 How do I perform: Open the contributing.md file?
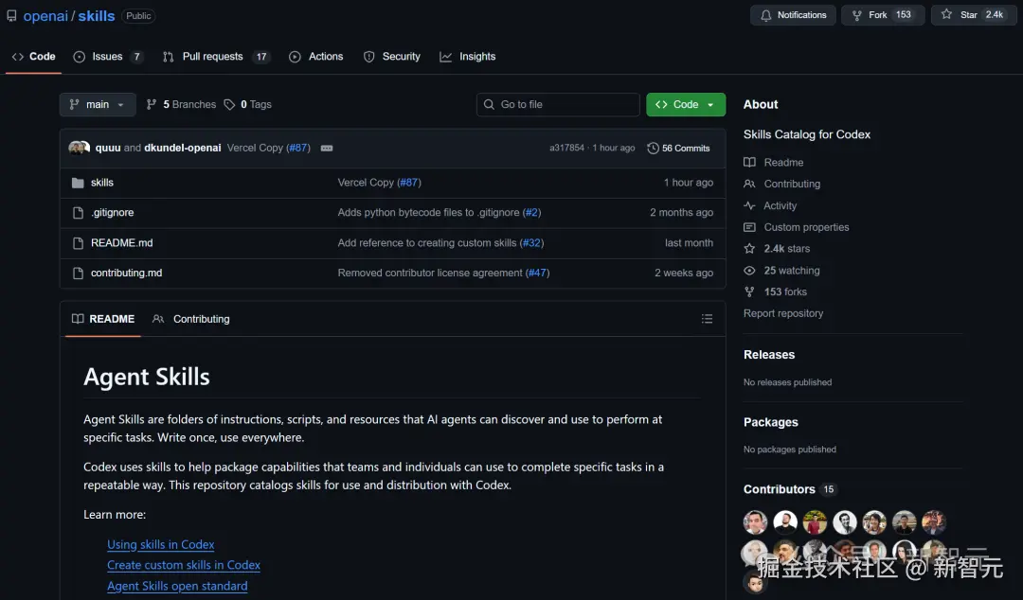pos(127,273)
